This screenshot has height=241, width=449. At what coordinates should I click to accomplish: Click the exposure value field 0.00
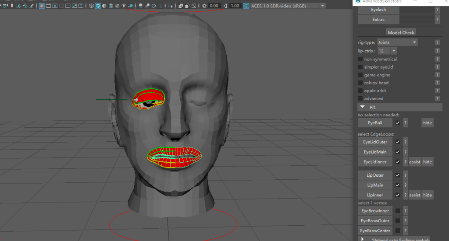pyautogui.click(x=214, y=6)
